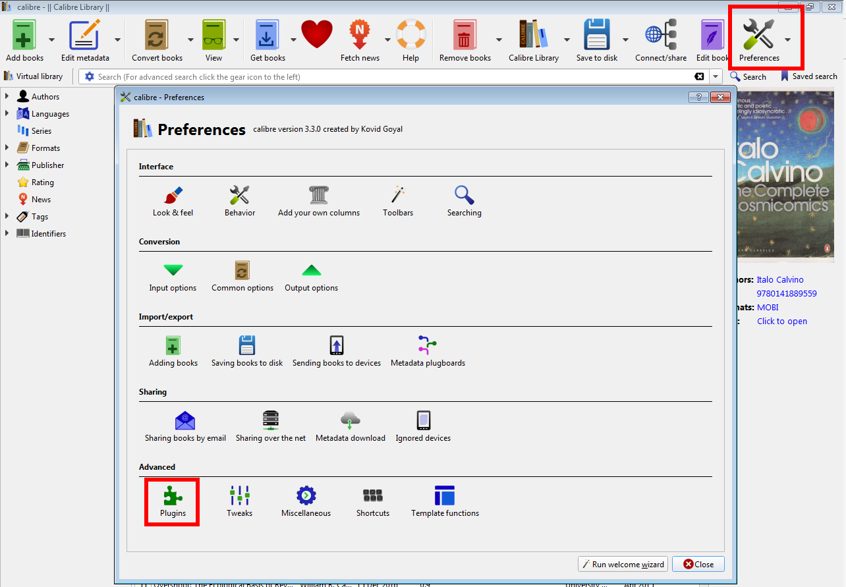Expand the Authors category
846x587 pixels.
(8, 96)
